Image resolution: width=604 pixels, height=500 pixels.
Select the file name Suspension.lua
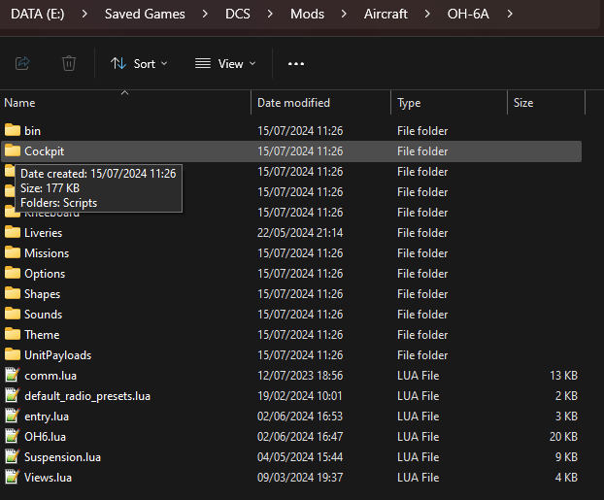[62, 457]
